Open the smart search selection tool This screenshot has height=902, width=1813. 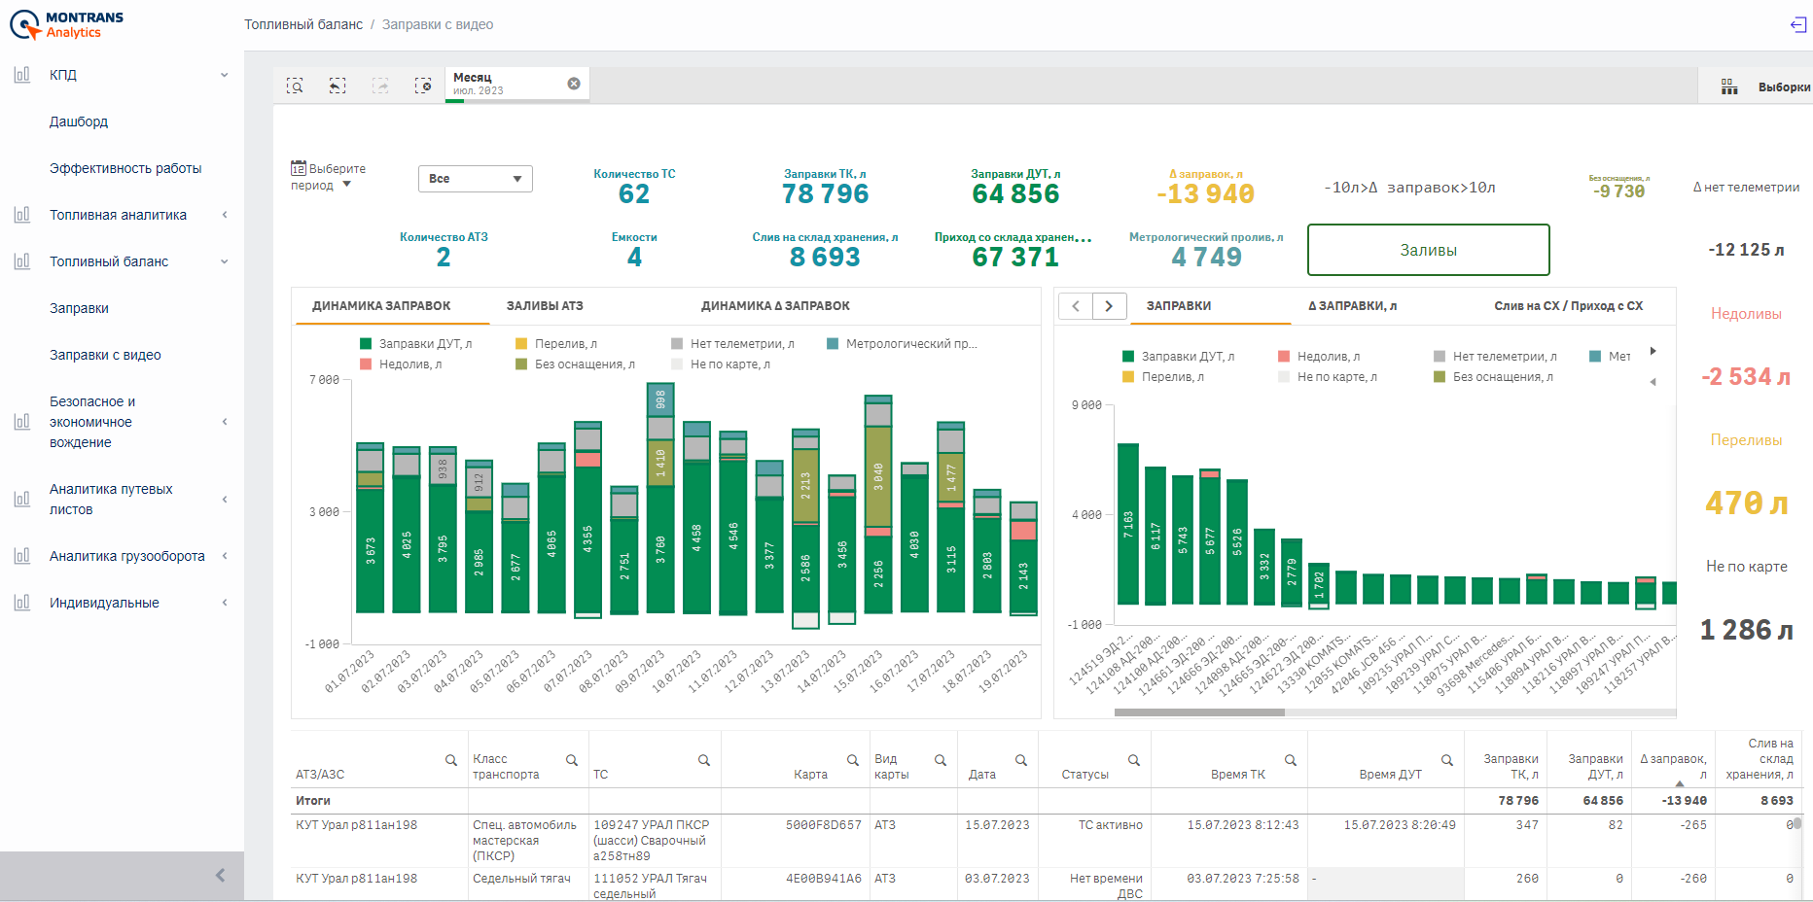coord(295,86)
